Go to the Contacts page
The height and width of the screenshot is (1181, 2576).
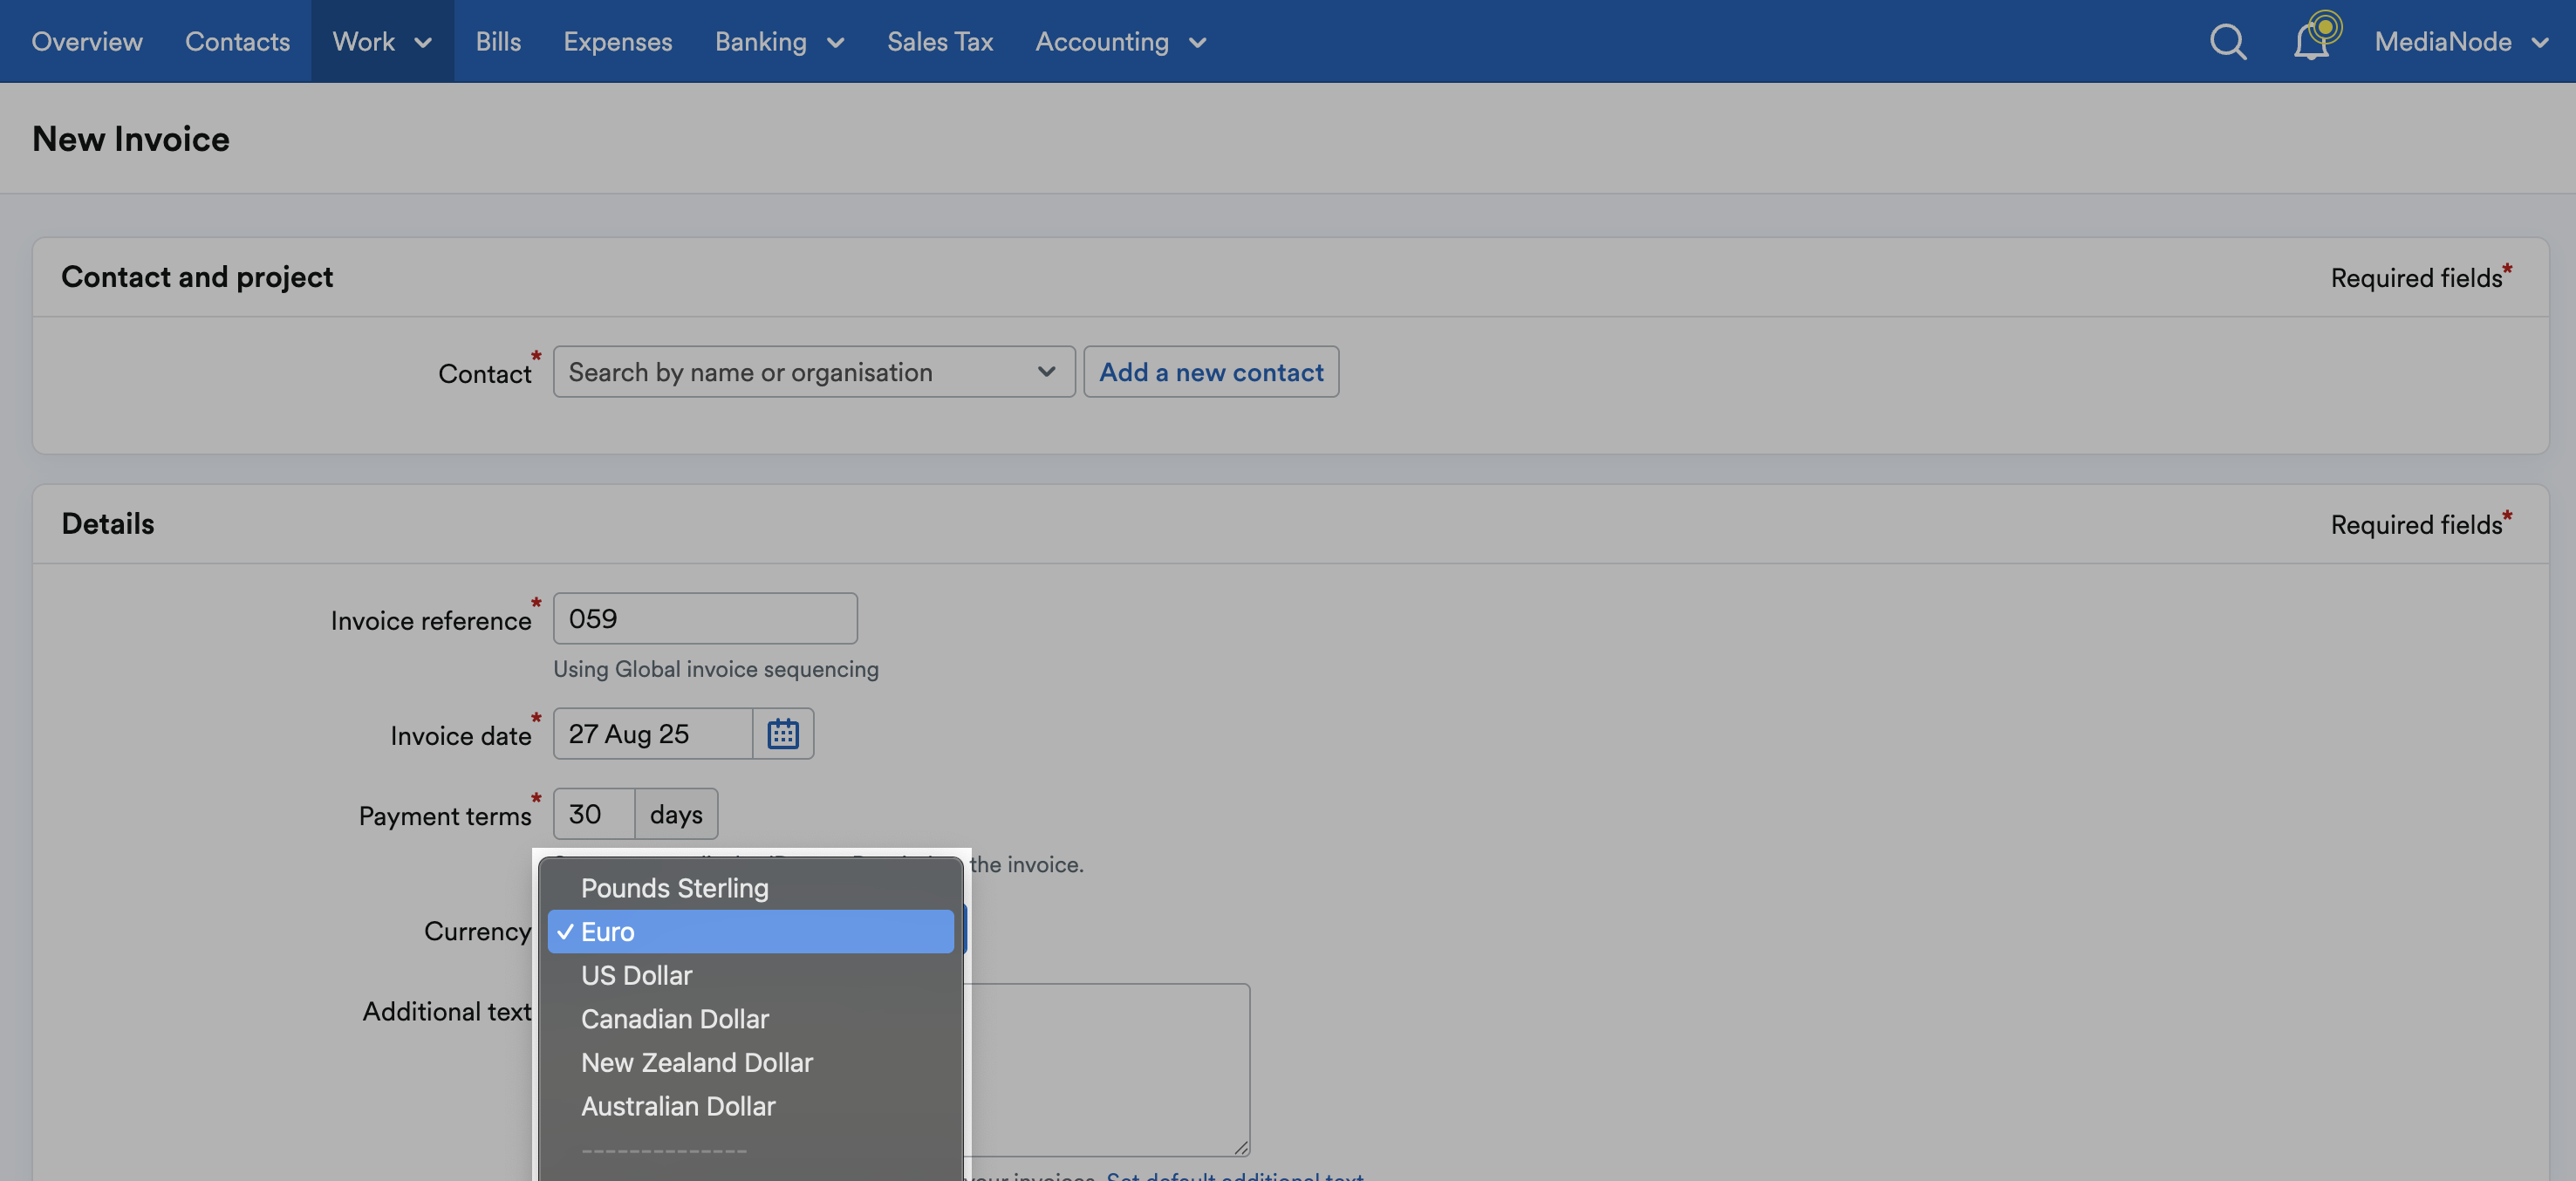pos(237,41)
